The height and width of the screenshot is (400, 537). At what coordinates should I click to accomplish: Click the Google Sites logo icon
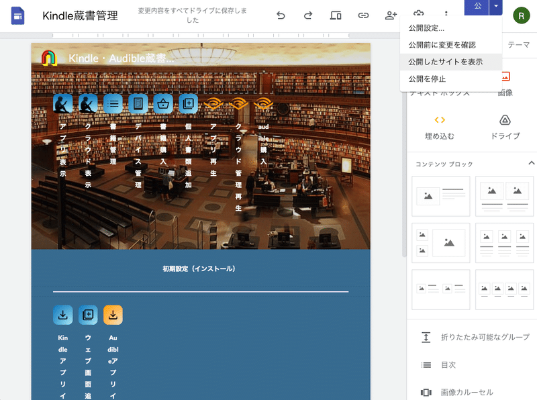(17, 15)
